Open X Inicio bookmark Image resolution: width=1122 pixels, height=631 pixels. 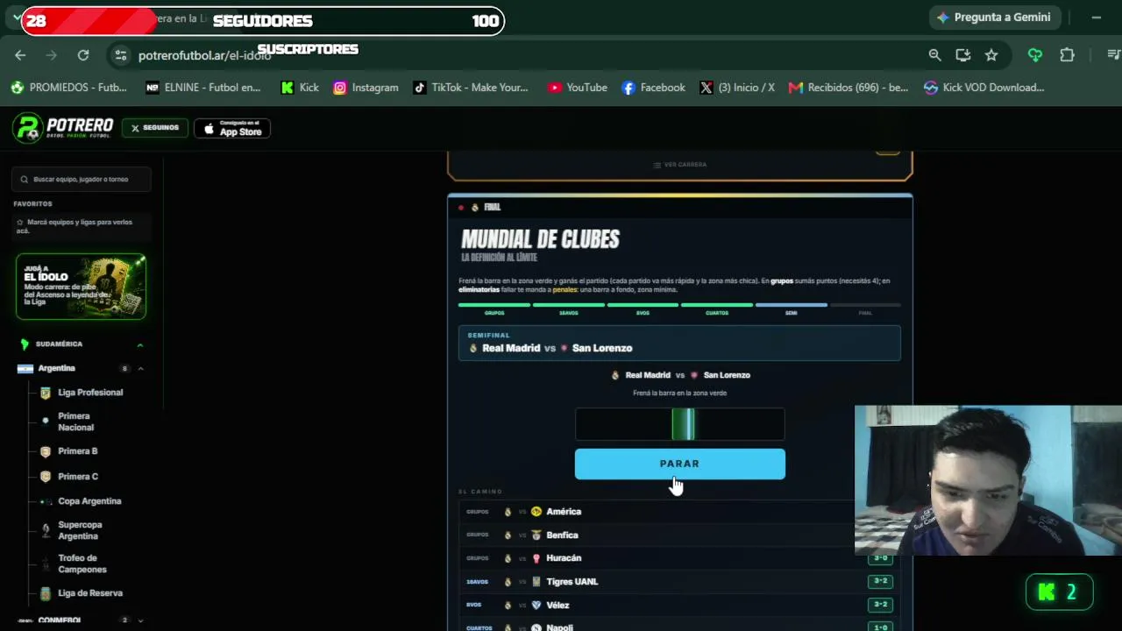(737, 88)
